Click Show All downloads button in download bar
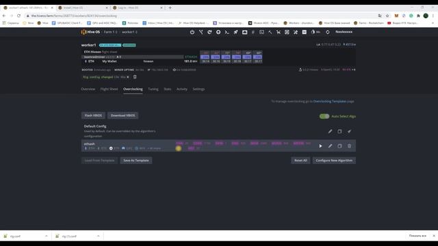Screen dimensions: 438x246 point(417,236)
